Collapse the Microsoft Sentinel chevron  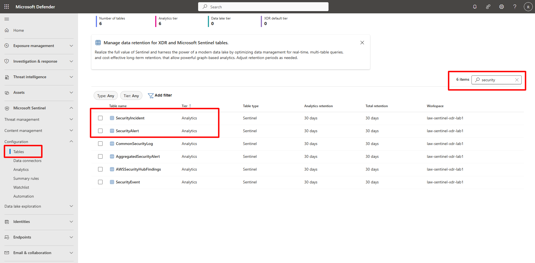(71, 108)
